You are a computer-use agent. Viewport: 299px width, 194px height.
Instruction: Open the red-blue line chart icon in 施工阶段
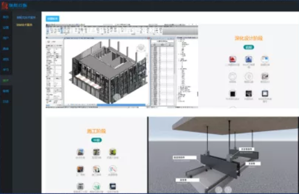tap(113, 169)
